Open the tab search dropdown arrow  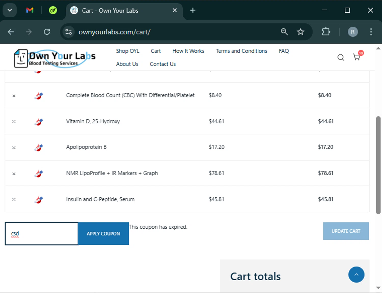click(10, 10)
